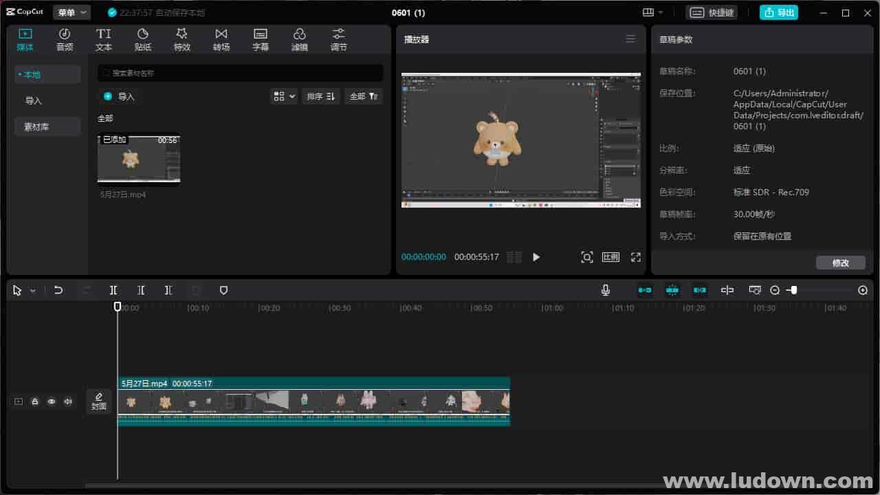Click the 封面 cover button
This screenshot has height=495, width=880.
[99, 401]
